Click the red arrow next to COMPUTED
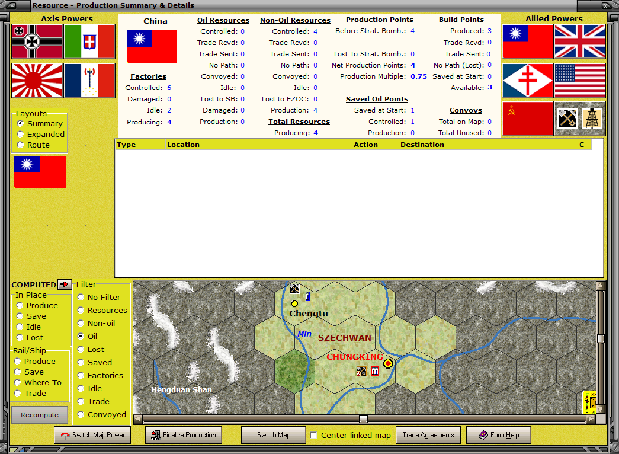Screen dimensions: 619x454 (x=64, y=284)
